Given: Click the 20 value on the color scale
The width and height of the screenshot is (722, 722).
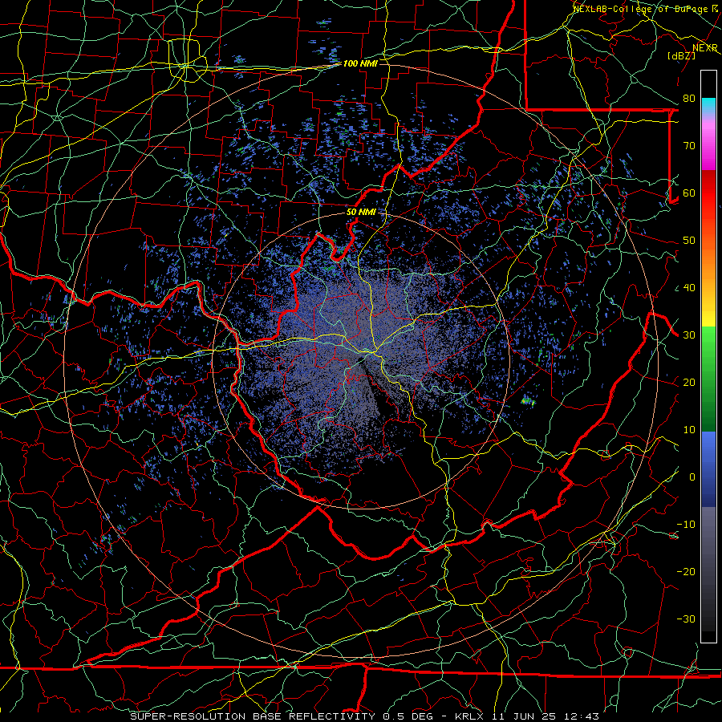Looking at the screenshot, I should [689, 383].
